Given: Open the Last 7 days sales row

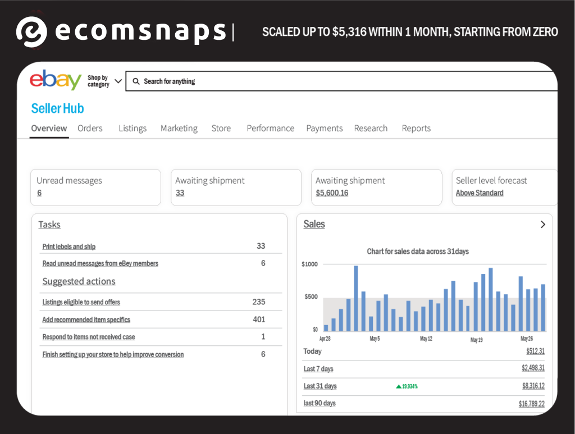Looking at the screenshot, I should [x=423, y=369].
